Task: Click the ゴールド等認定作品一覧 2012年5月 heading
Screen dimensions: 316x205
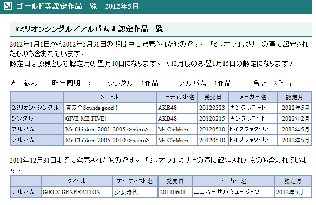Action: click(77, 6)
